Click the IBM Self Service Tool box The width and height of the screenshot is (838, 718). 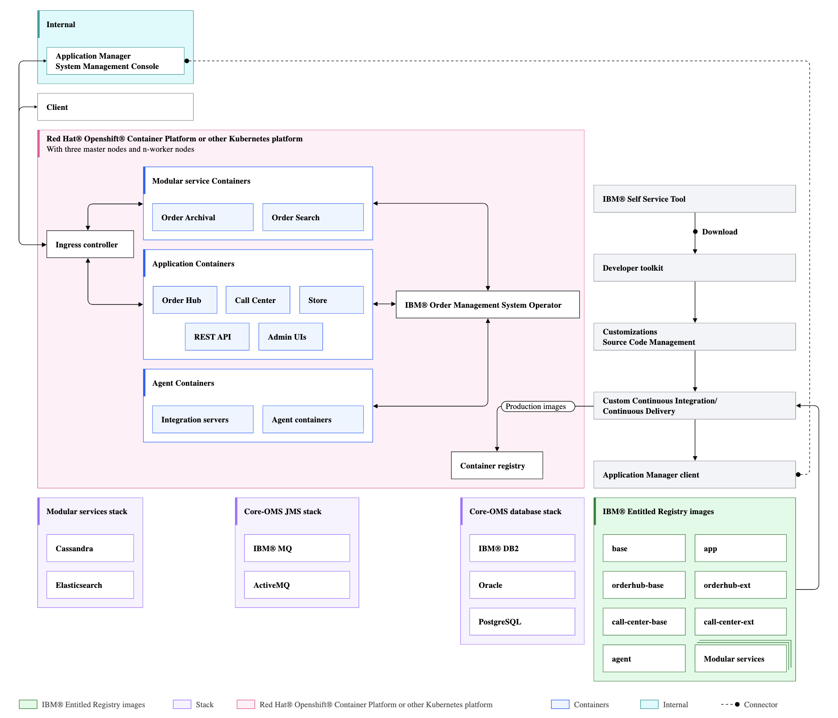[694, 199]
